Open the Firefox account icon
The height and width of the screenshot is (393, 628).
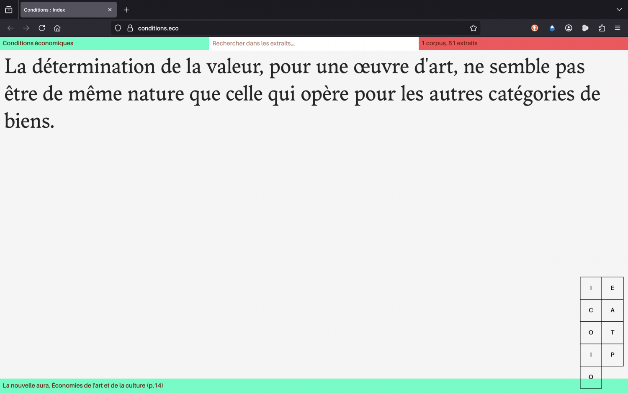(569, 28)
